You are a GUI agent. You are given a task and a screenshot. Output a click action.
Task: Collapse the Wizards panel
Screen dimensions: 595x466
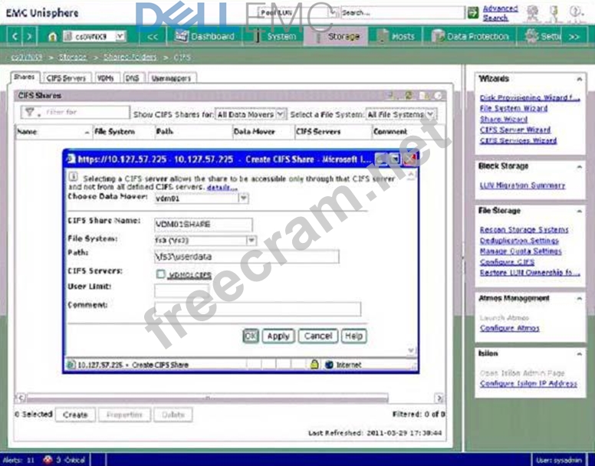point(579,79)
